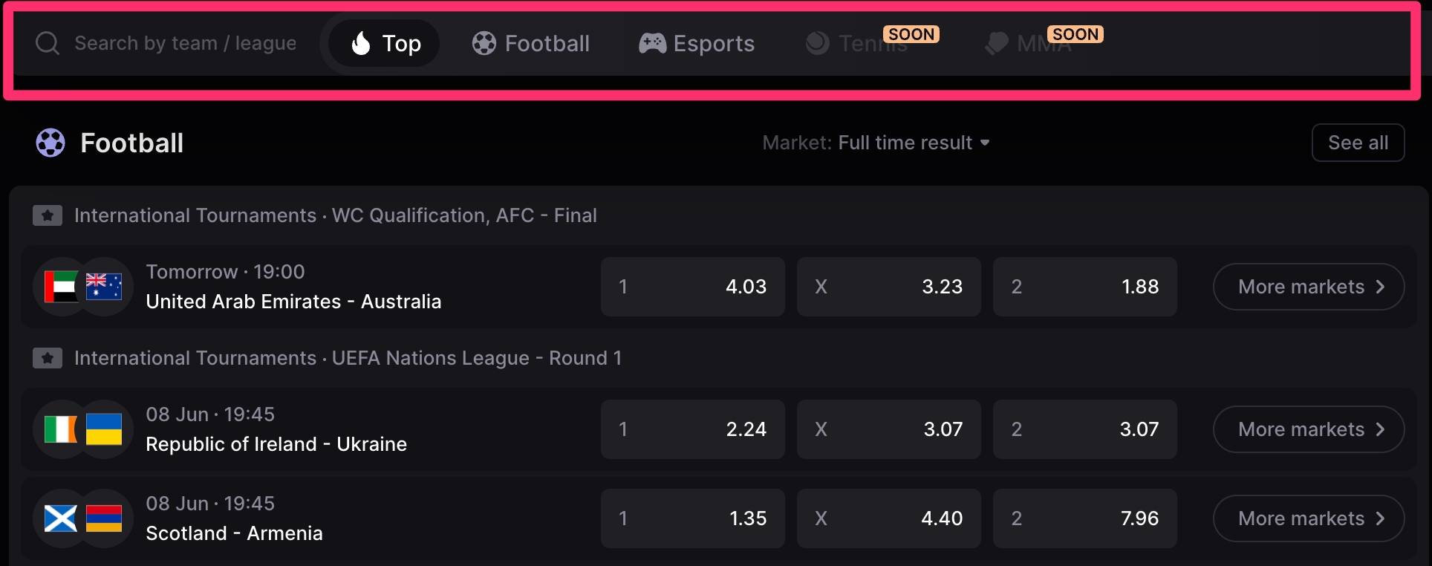This screenshot has width=1432, height=566.
Task: Favorite the WC Qualification AFC league star
Action: pyautogui.click(x=48, y=215)
